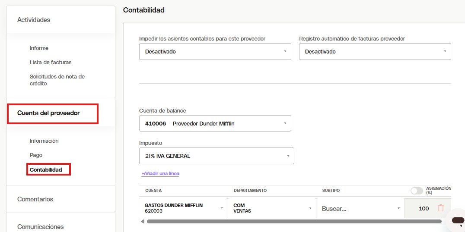
Task: Click the left arrow of the horizontal scrollbar
Action: pos(143,221)
